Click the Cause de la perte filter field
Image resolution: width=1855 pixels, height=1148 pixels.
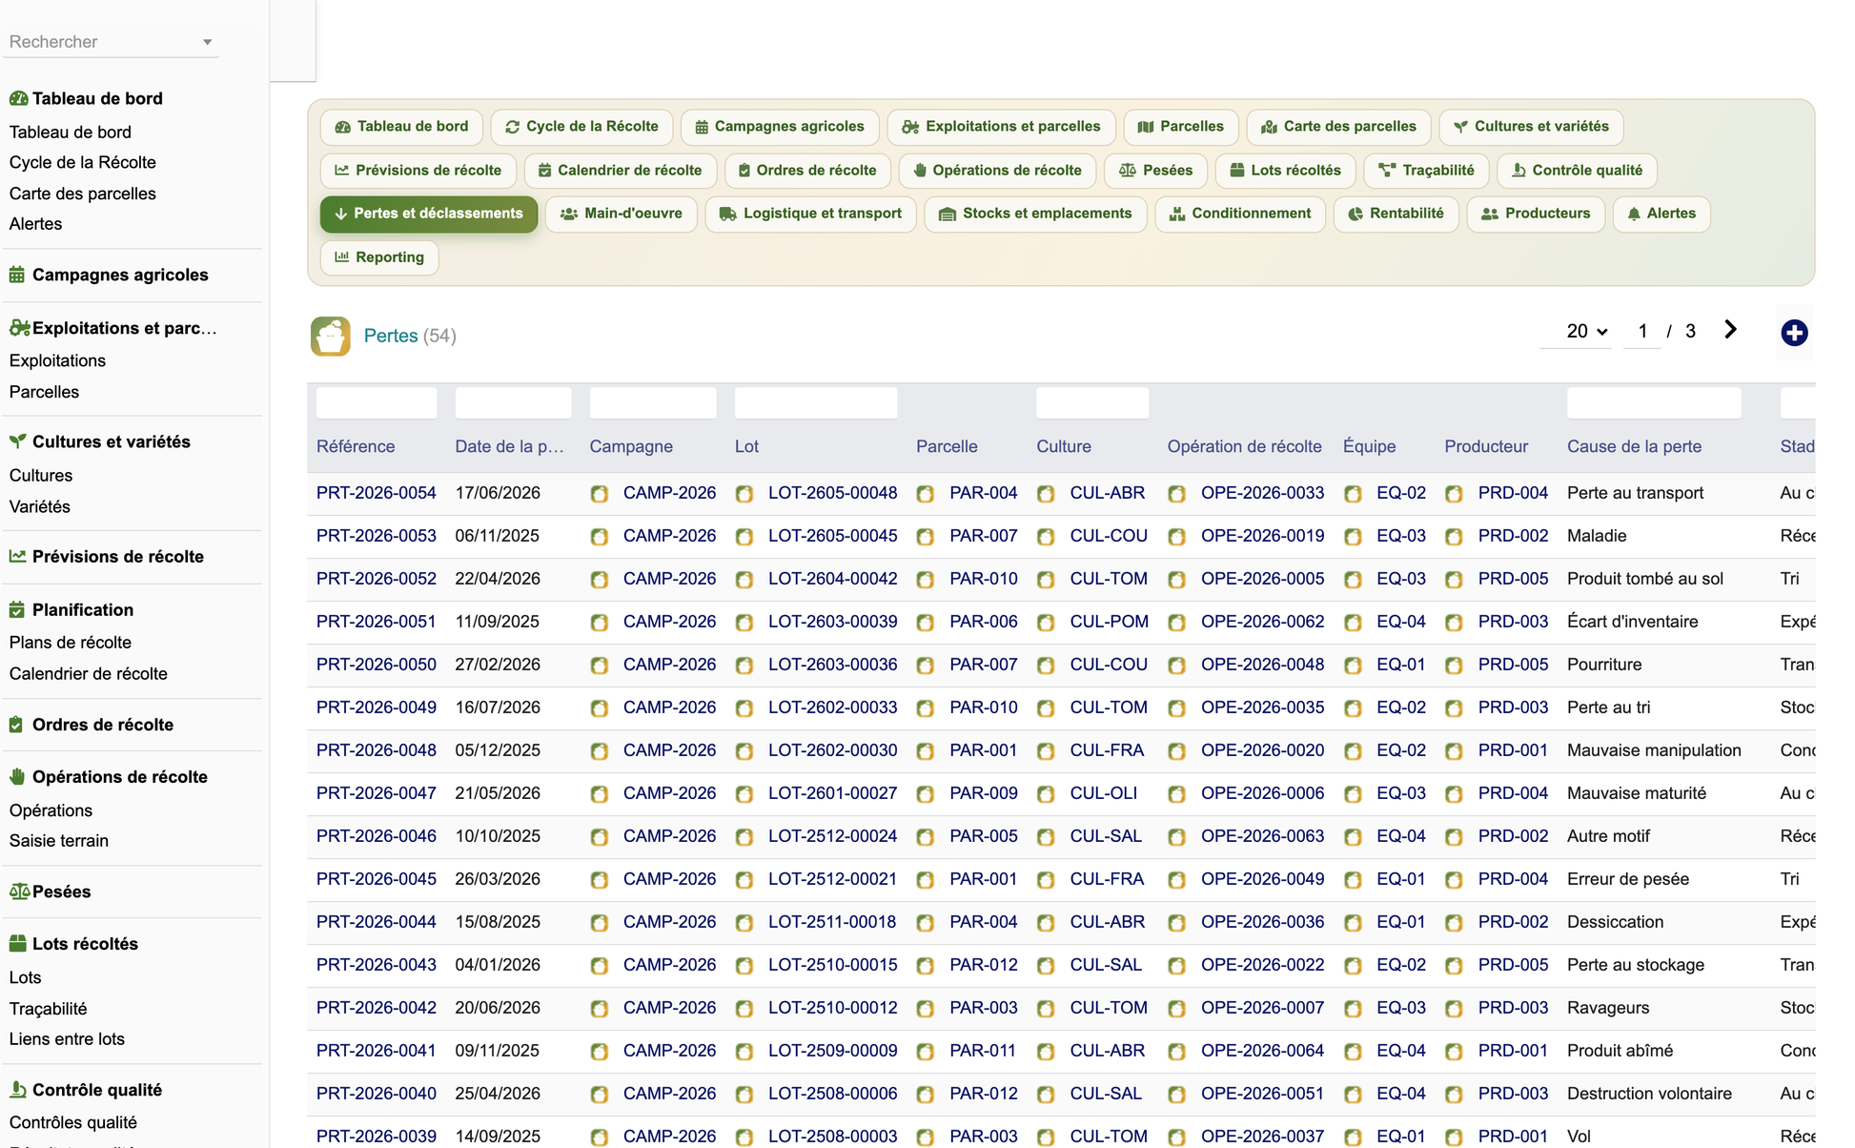(1654, 403)
